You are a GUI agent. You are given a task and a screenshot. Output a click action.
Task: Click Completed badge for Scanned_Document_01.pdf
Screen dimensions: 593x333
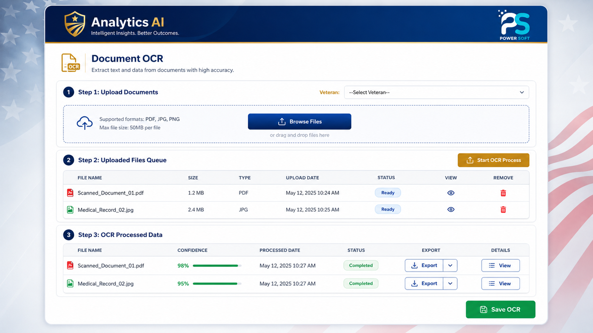tap(361, 265)
